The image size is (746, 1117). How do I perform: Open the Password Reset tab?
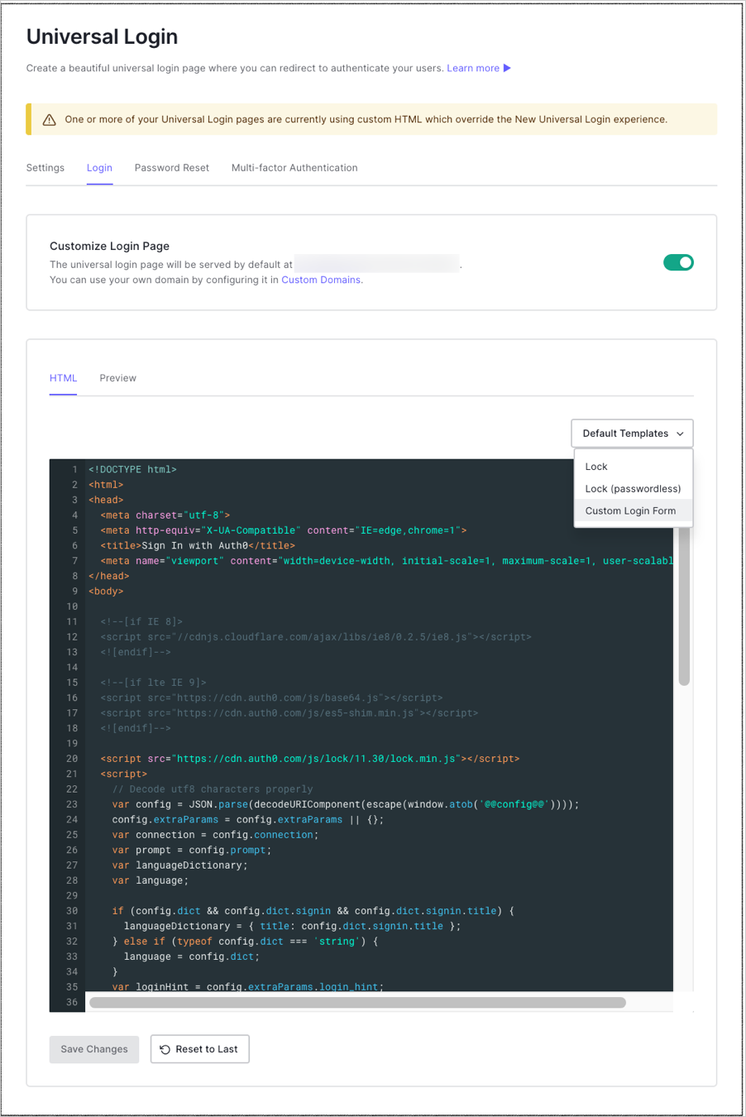coord(171,167)
